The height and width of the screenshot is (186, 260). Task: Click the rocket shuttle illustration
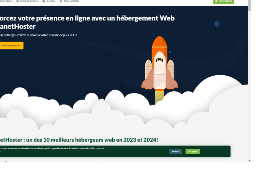click(159, 63)
